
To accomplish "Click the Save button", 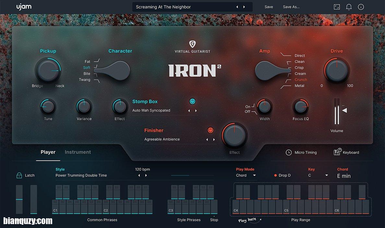I will click(x=269, y=7).
